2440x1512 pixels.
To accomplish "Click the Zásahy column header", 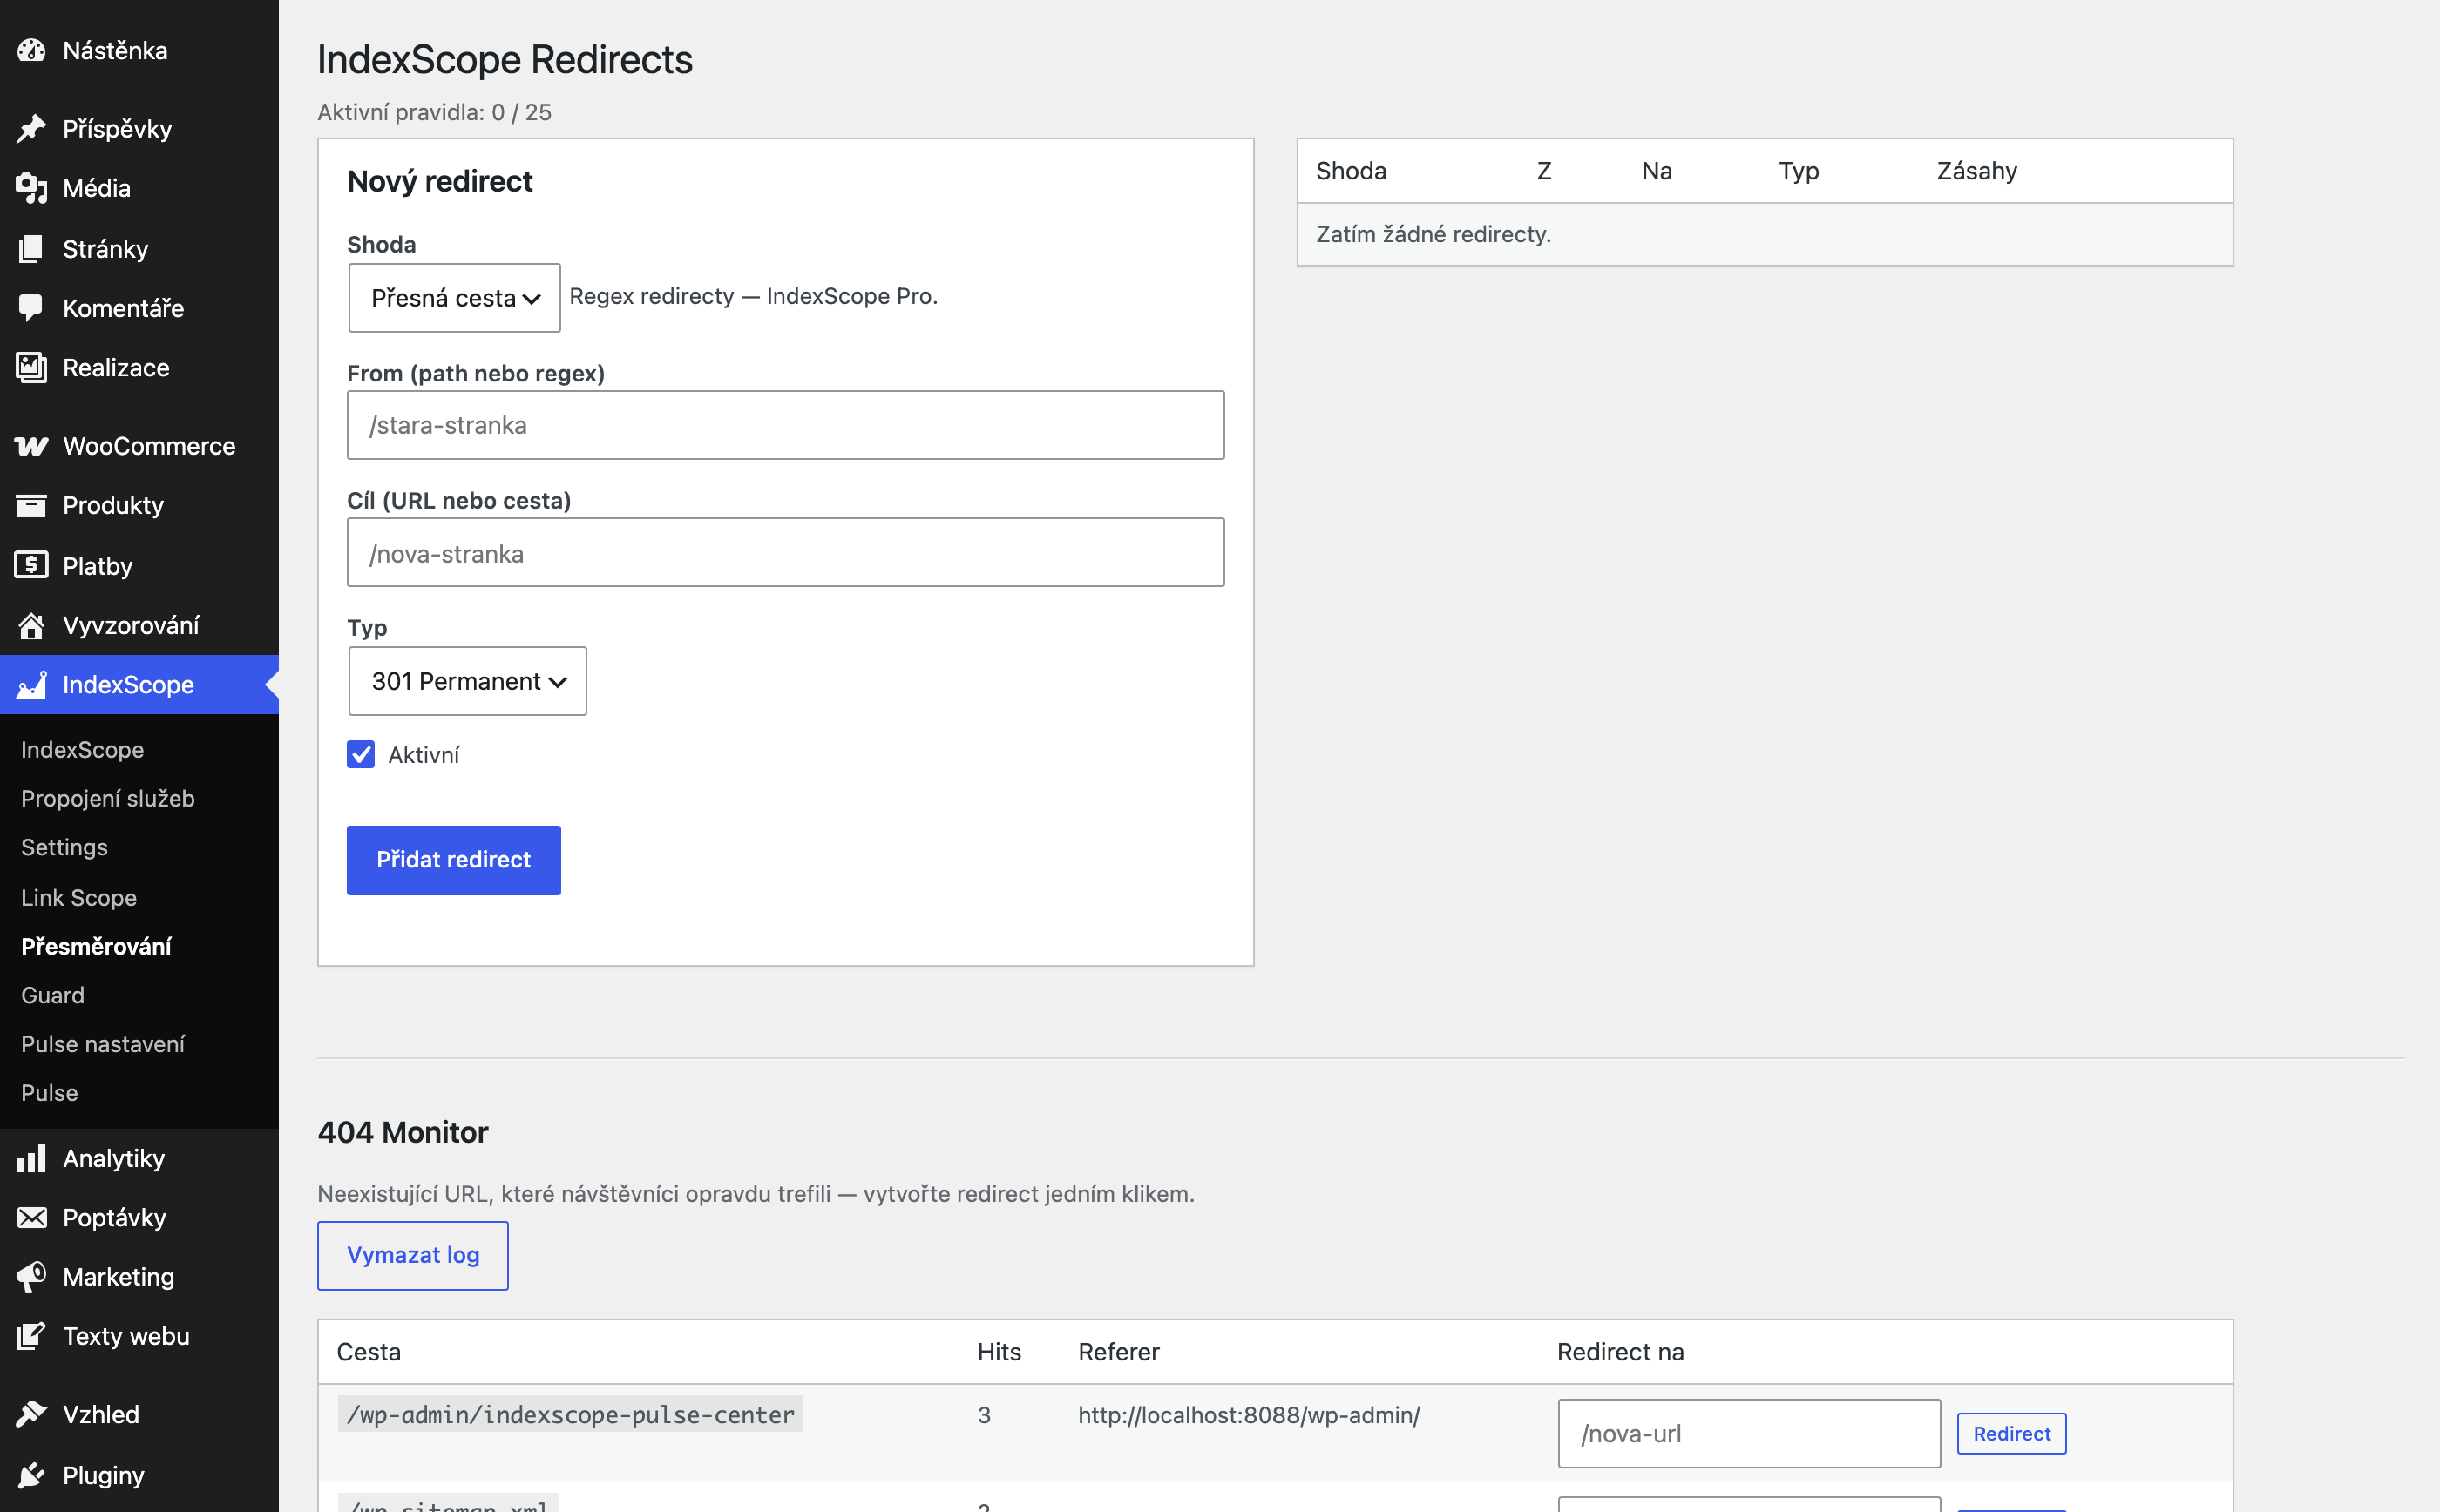I will (1976, 171).
